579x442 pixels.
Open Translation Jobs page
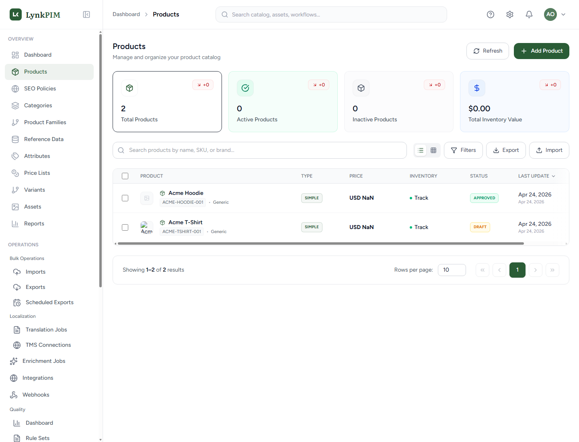[x=49, y=330]
